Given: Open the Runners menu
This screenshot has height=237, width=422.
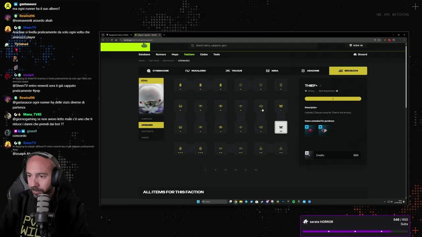Looking at the screenshot, I should 161,54.
